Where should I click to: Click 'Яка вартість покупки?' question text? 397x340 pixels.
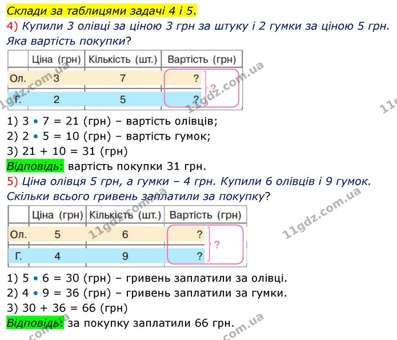click(x=69, y=41)
